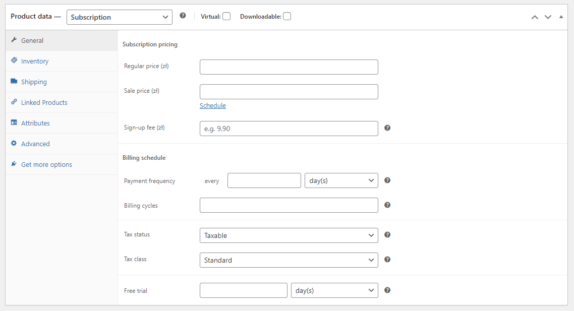Screen dimensions: 574x311
Task: Click the Billing schedule heading
Action: pos(144,158)
